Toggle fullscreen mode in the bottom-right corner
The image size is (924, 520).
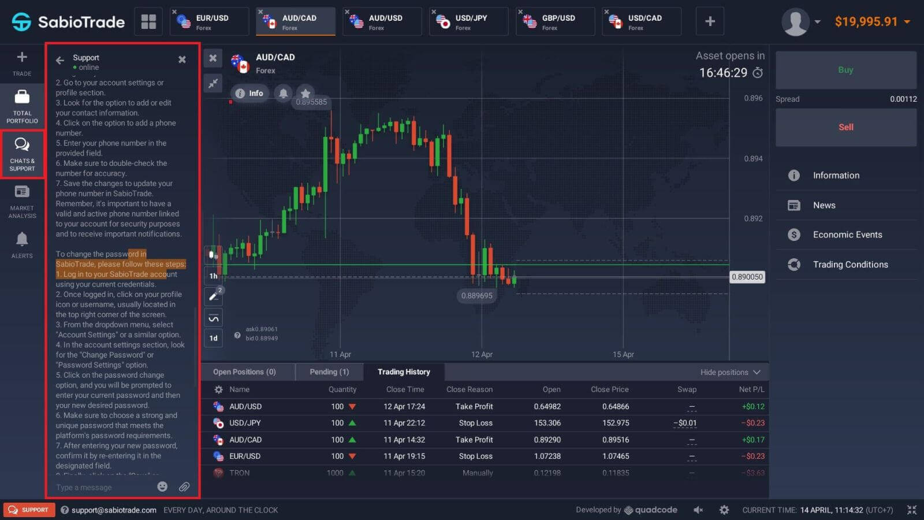(911, 510)
